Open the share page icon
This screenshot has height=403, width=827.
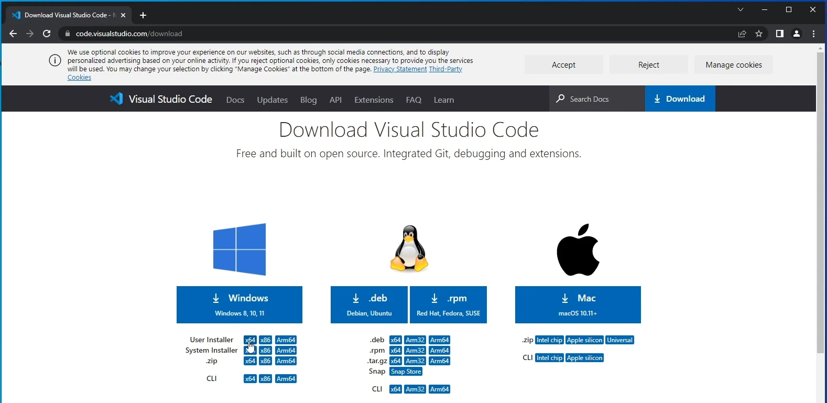[x=742, y=34]
